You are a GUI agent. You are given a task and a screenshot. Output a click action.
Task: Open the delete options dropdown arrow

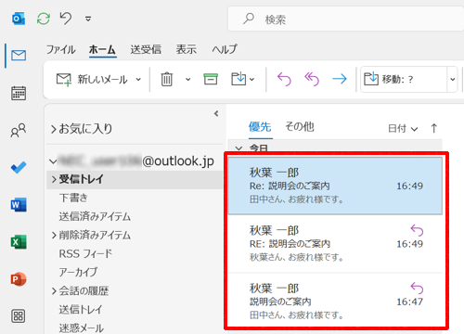tap(187, 80)
